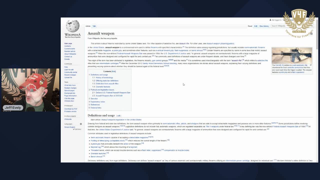
Task: Open the Bayonet lug link
Action: click(x=96, y=147)
